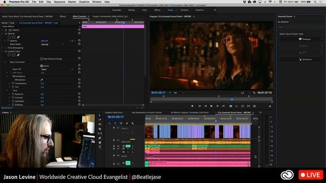Toggle lock on Video 1 track
Screen dimensions: 326x183
(114, 128)
